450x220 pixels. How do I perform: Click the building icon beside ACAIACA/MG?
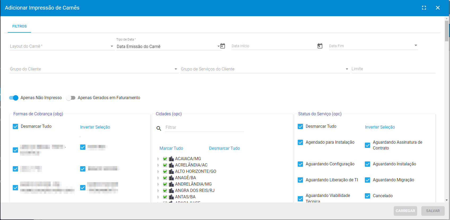click(171, 159)
